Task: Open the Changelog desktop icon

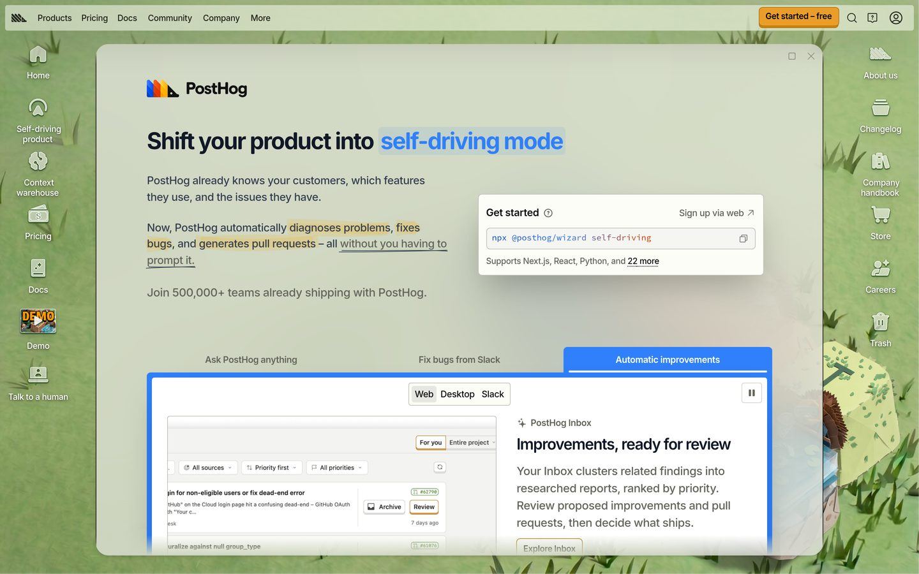Action: click(x=880, y=116)
